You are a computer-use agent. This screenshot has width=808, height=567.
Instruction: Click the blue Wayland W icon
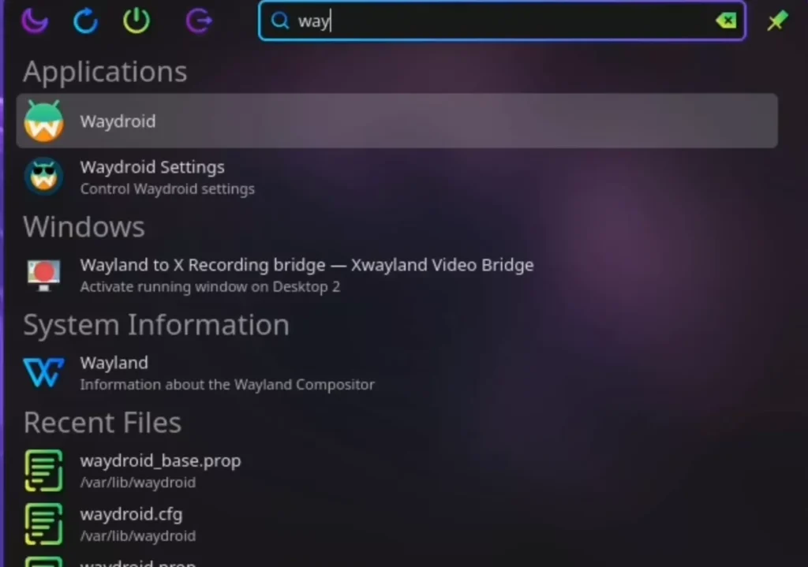43,372
